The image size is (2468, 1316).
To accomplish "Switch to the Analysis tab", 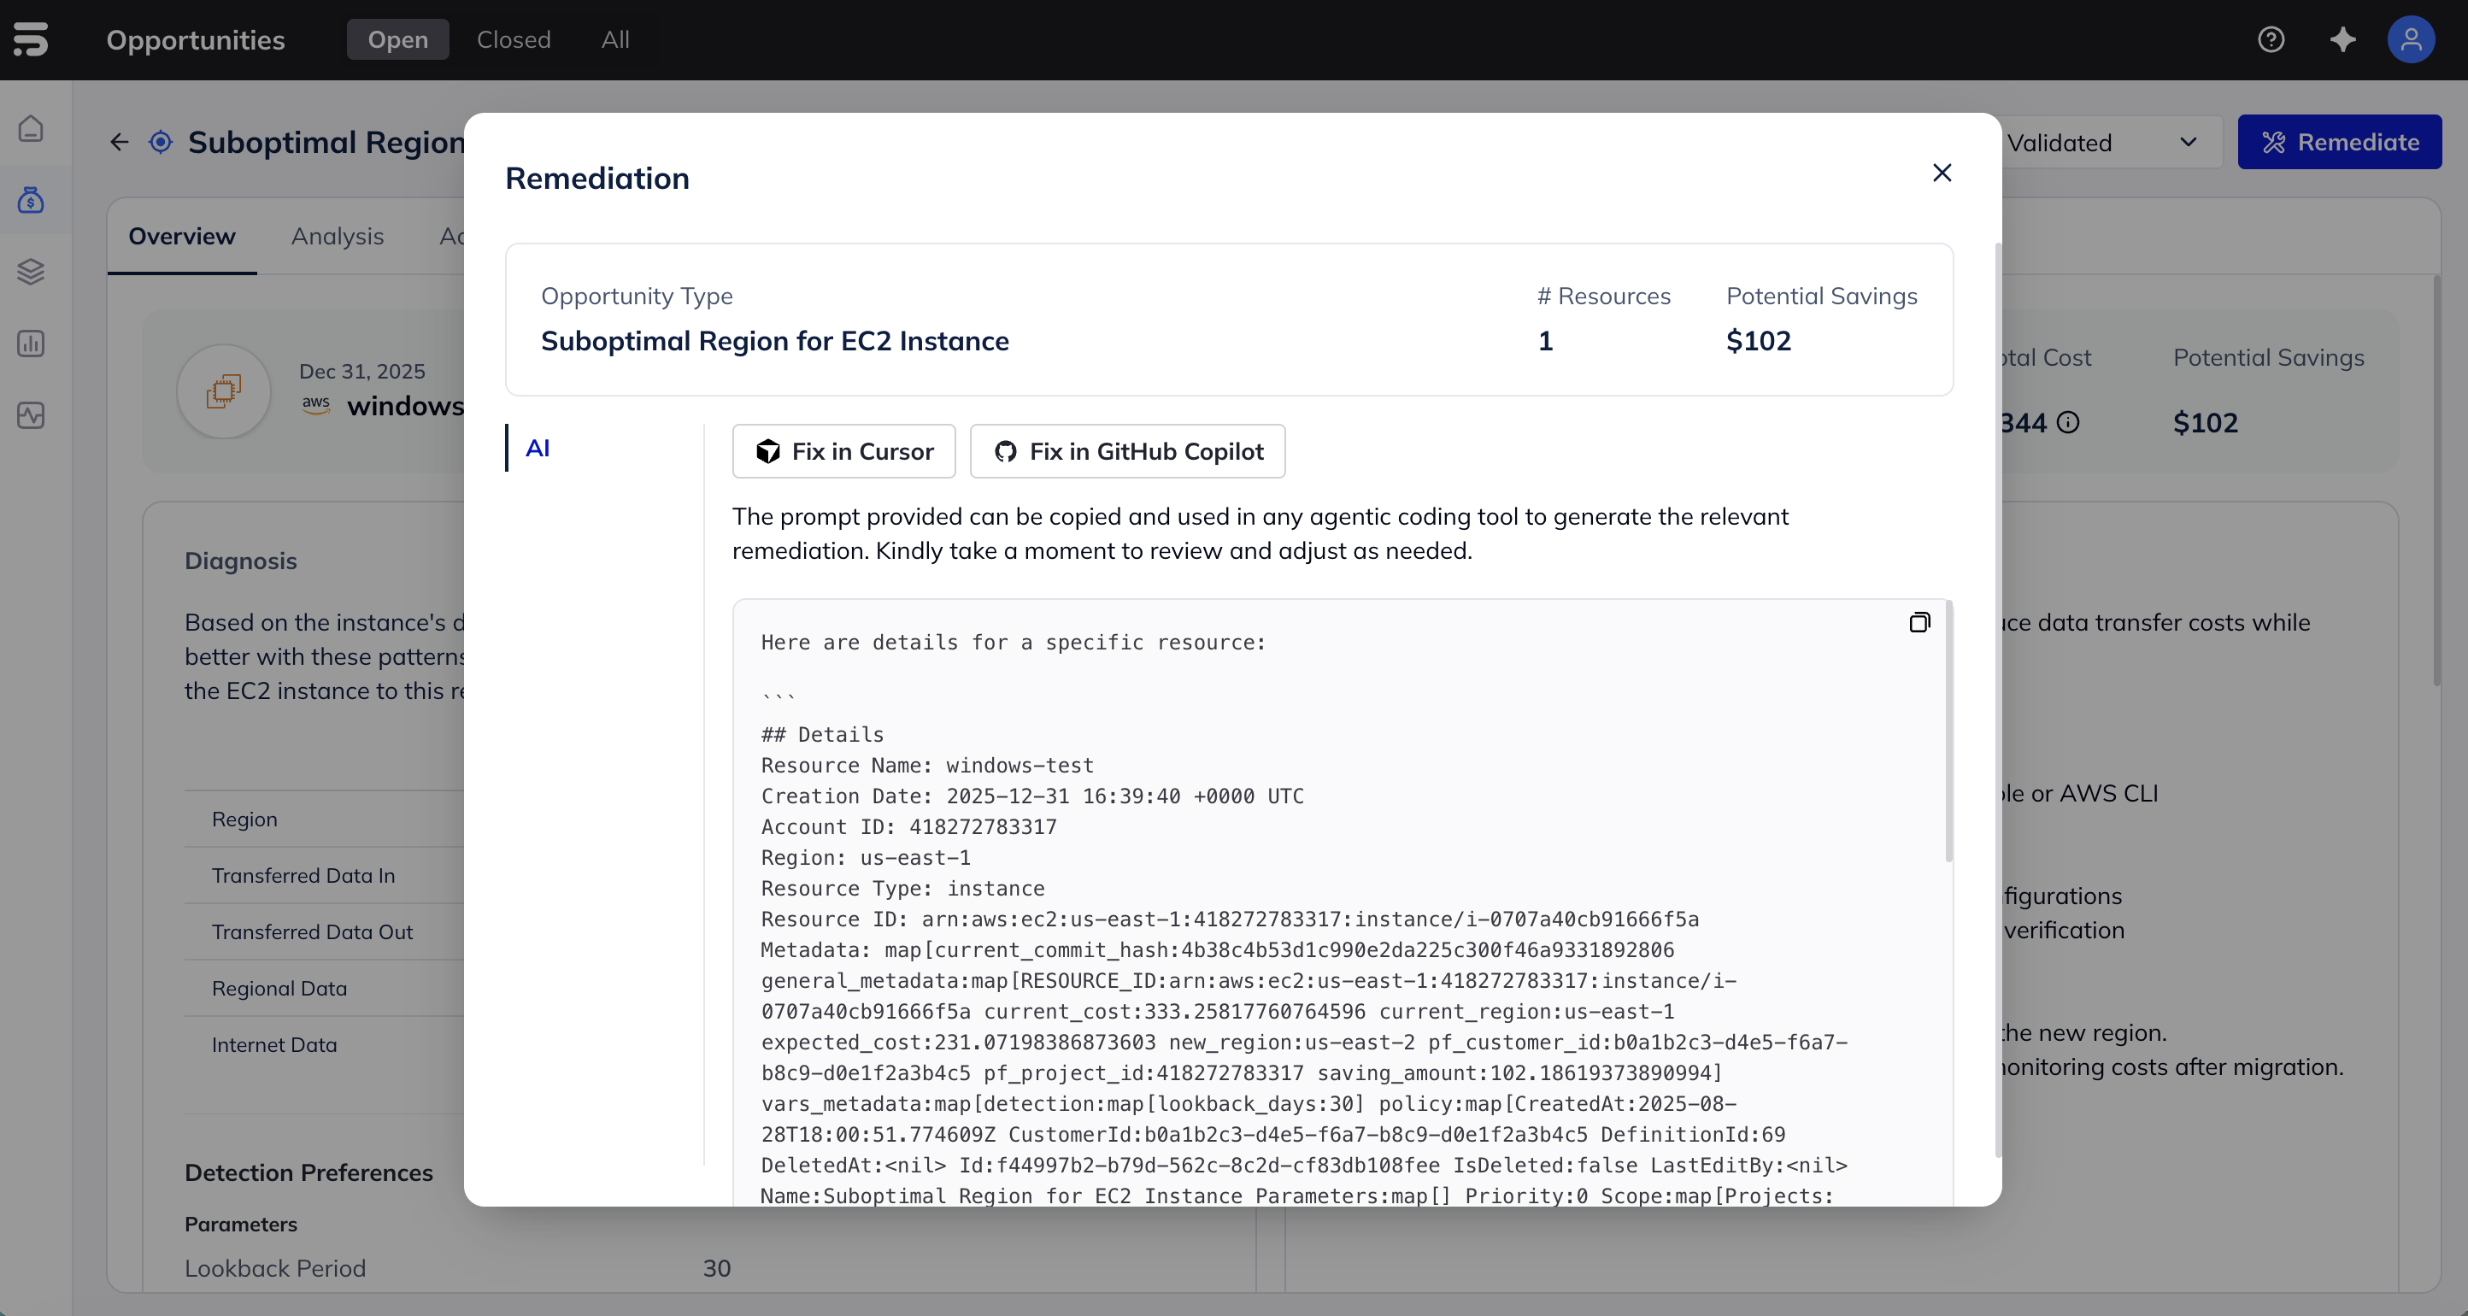I will coord(337,236).
